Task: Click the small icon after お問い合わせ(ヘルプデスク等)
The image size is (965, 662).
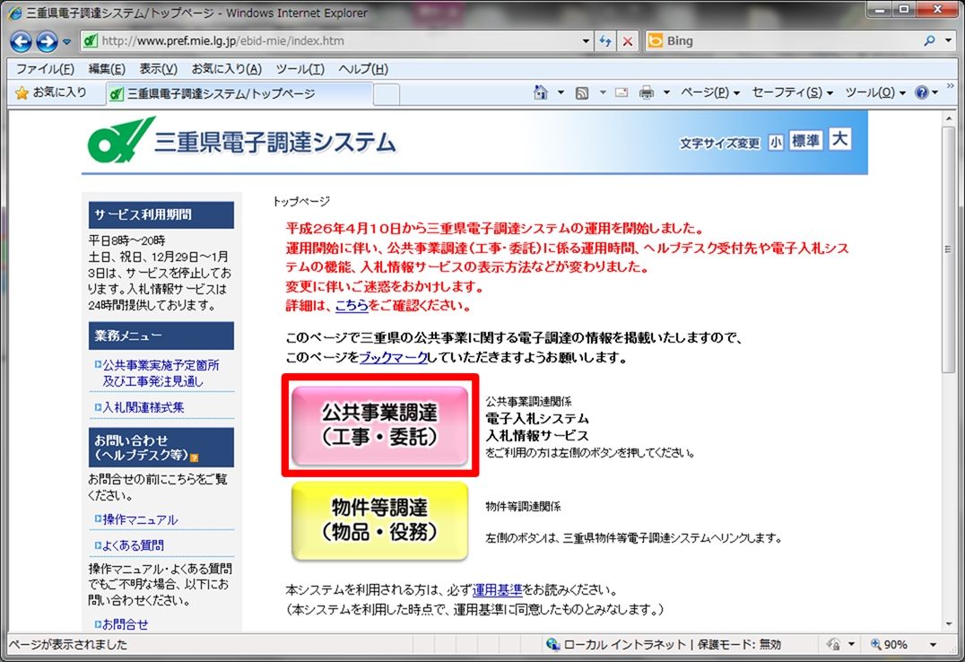Action: (195, 457)
